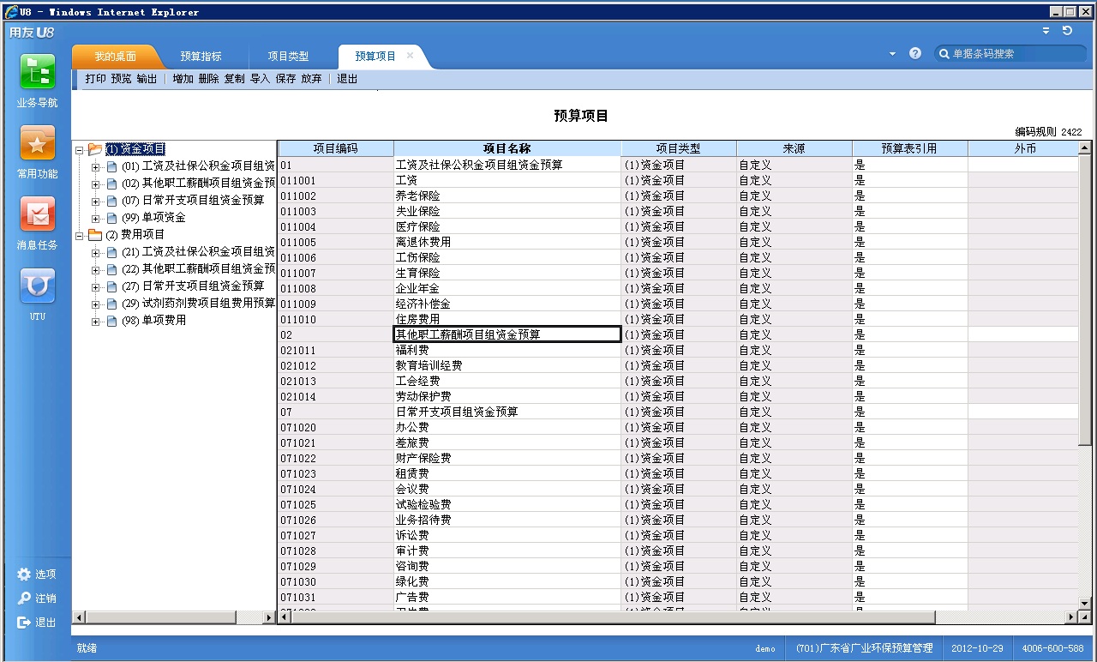Select the 业务招待费 cell
Viewport: 1097px width, 662px height.
(x=507, y=520)
